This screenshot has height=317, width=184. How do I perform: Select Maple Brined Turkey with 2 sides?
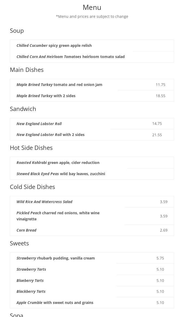[46, 96]
